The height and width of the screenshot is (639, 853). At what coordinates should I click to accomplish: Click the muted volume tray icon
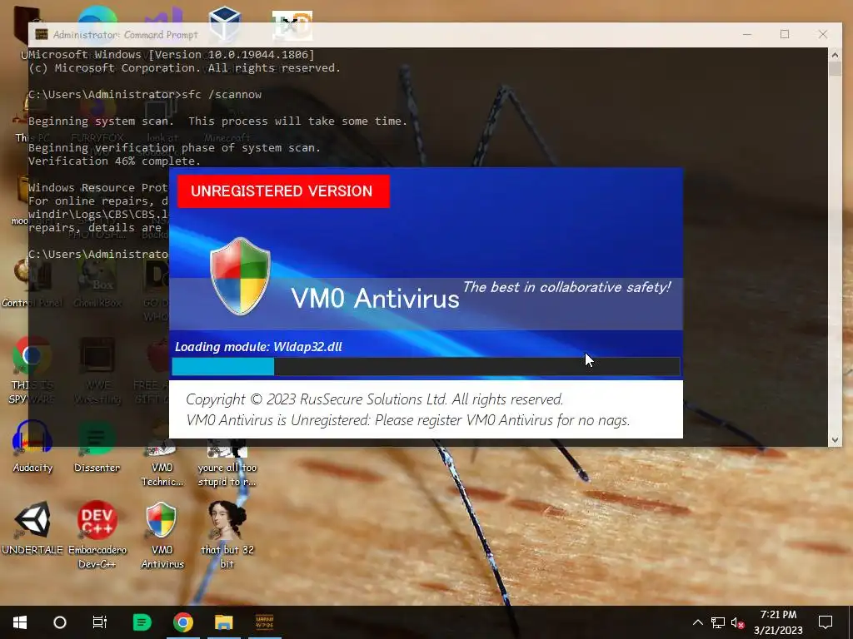click(738, 622)
